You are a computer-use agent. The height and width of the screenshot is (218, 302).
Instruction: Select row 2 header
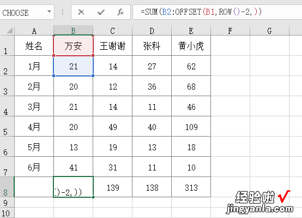(x=7, y=66)
